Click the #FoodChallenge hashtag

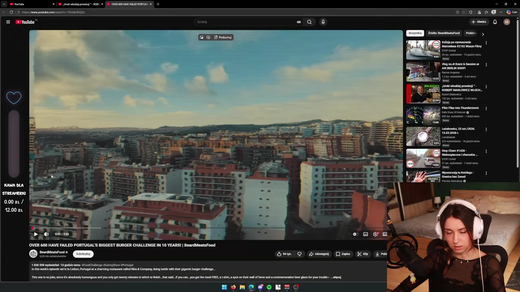click(x=92, y=265)
